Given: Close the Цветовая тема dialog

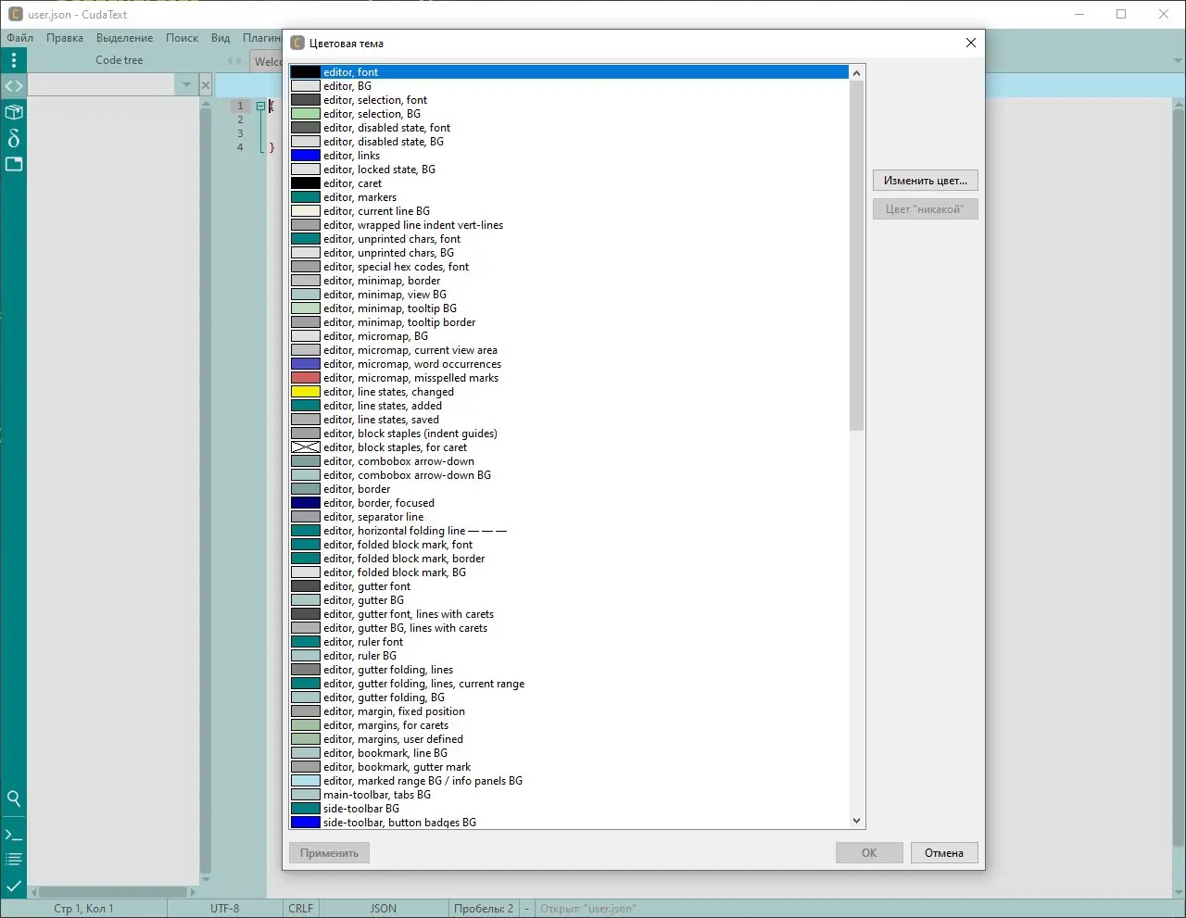Looking at the screenshot, I should [970, 43].
